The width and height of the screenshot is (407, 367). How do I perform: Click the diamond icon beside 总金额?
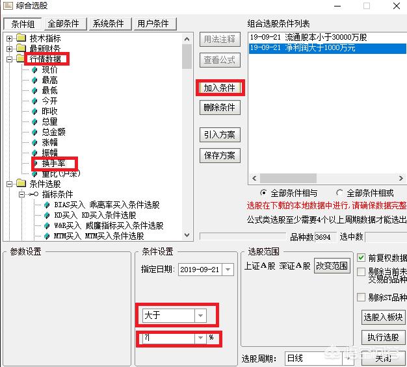point(34,132)
